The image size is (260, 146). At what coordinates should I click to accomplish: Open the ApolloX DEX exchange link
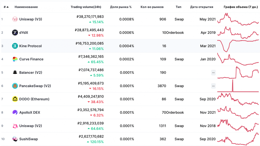click(x=30, y=112)
